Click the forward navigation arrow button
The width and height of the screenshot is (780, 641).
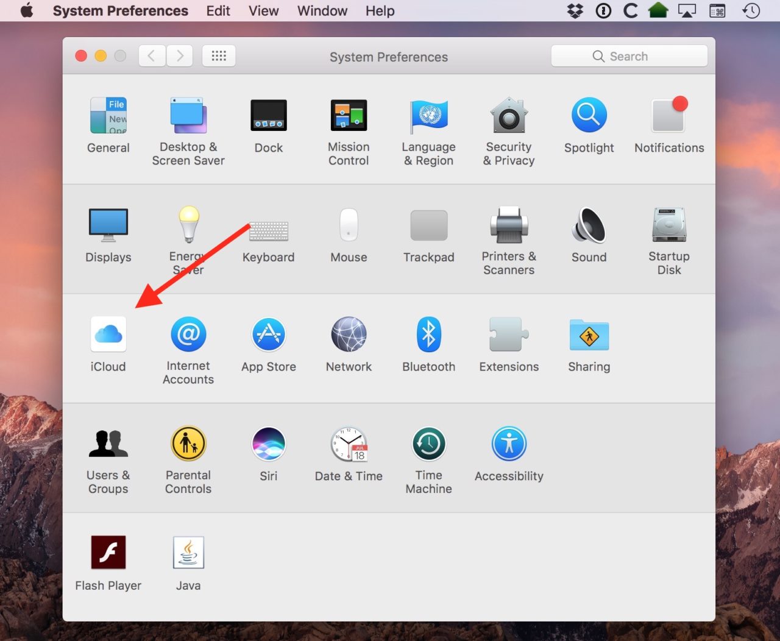tap(180, 56)
